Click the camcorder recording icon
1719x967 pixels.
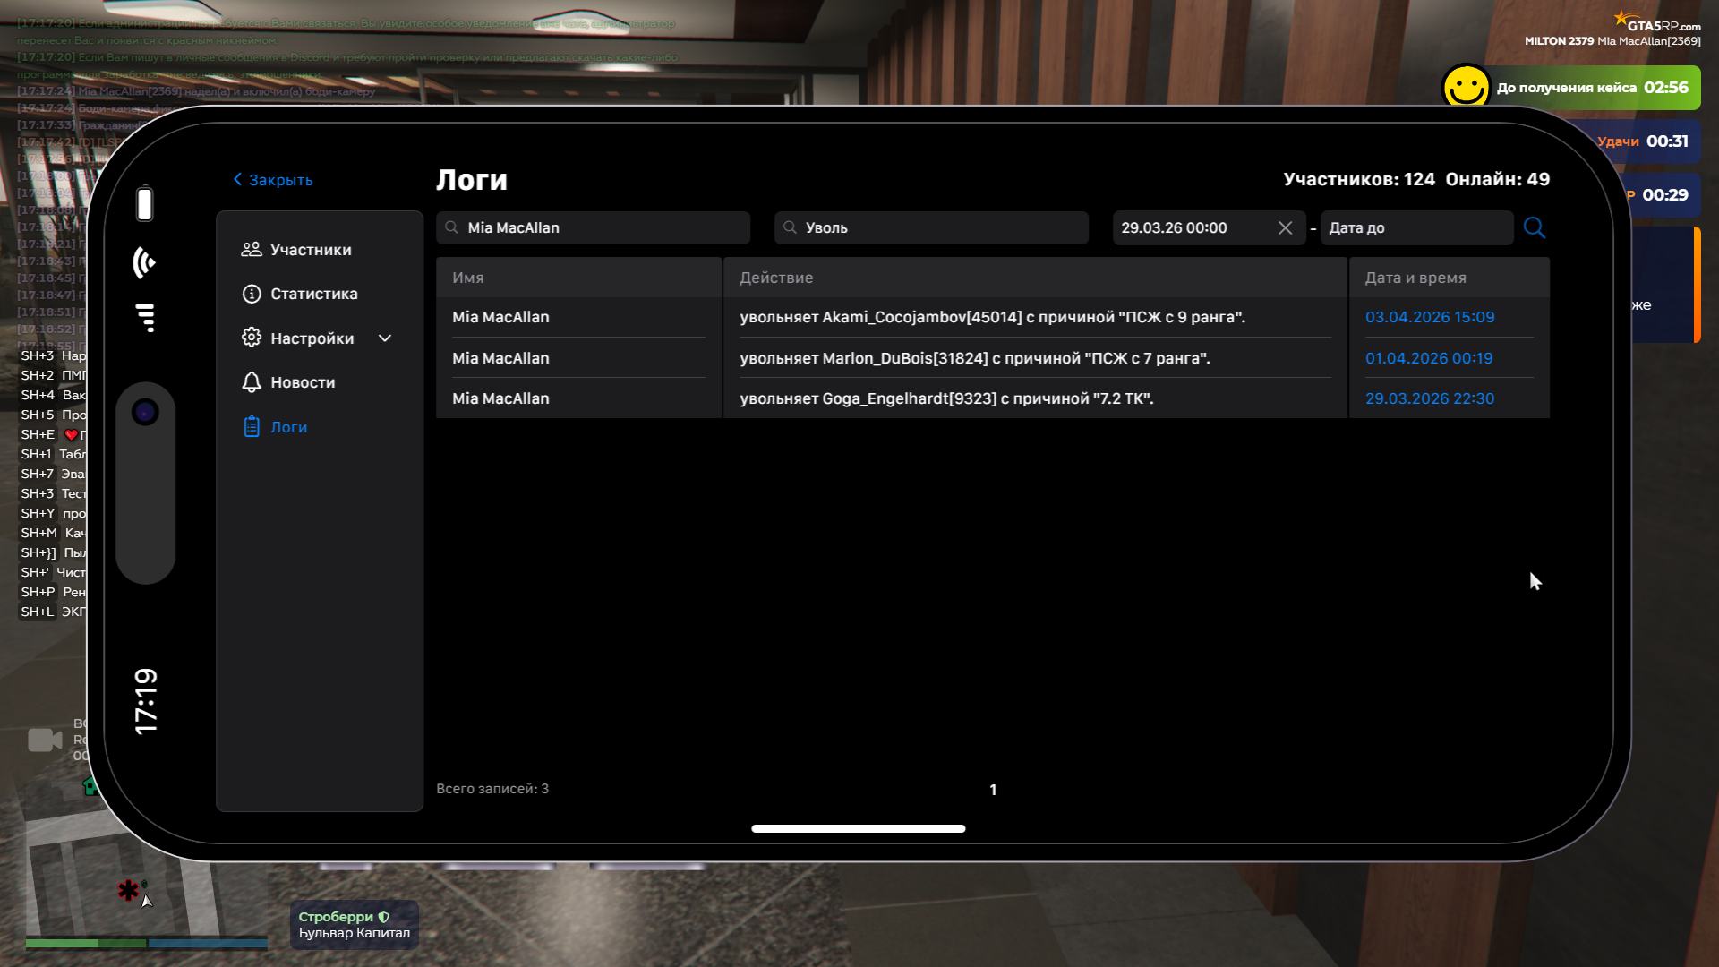(x=45, y=740)
